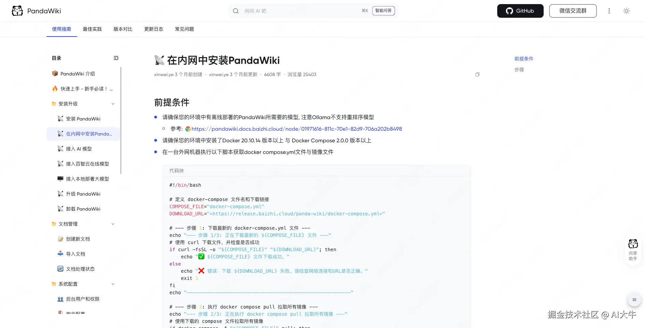Collapse the 目录 sidebar with the toggle icon

click(116, 58)
